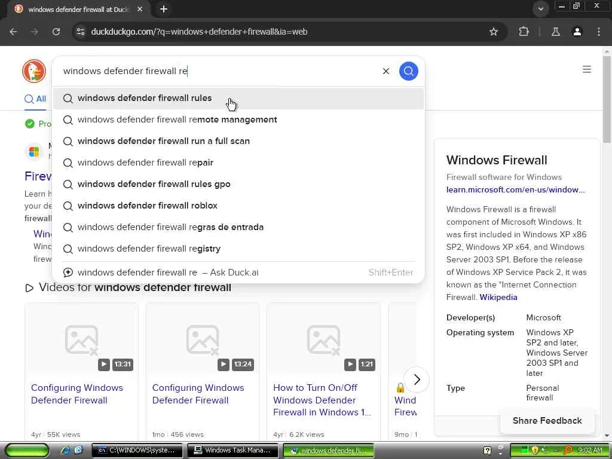Viewport: 612px width, 459px height.
Task: Clear the search box with the X
Action: [x=386, y=71]
